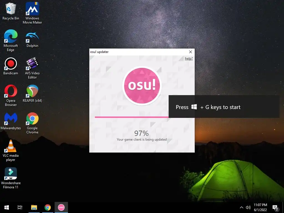Click the pink update progress bar
This screenshot has height=213, width=284.
tap(132, 117)
